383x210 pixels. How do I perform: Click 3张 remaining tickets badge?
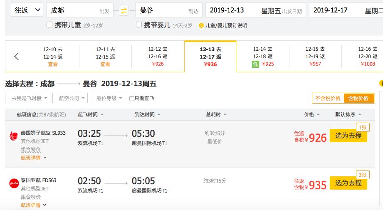pyautogui.click(x=363, y=175)
